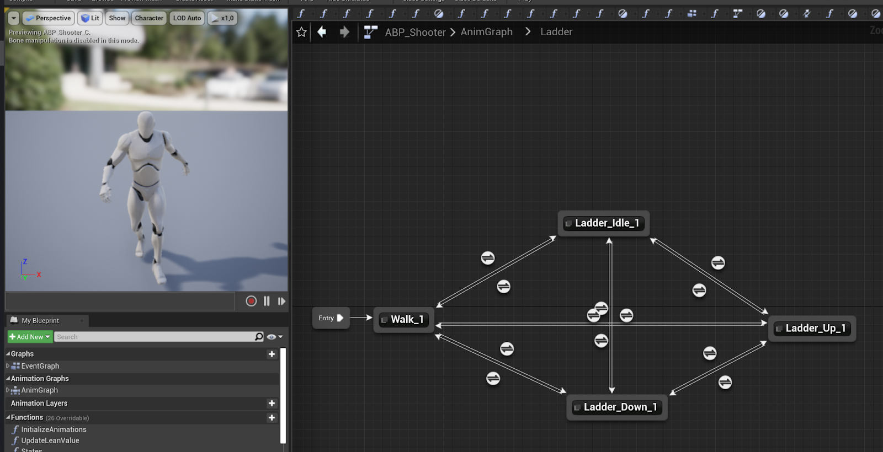Collapse the Graphs section
The width and height of the screenshot is (883, 452).
(x=8, y=354)
